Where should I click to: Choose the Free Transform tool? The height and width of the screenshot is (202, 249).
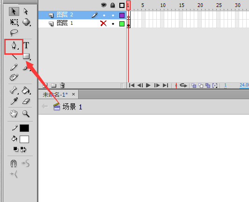14,22
